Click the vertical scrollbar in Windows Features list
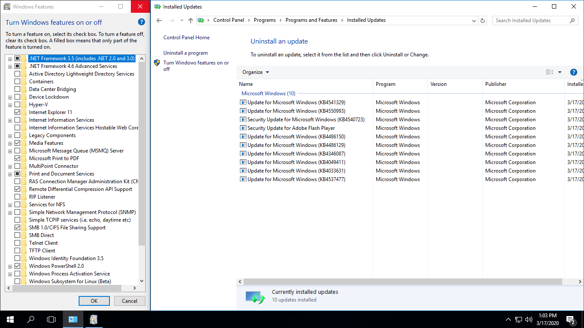584x328 pixels. click(142, 154)
